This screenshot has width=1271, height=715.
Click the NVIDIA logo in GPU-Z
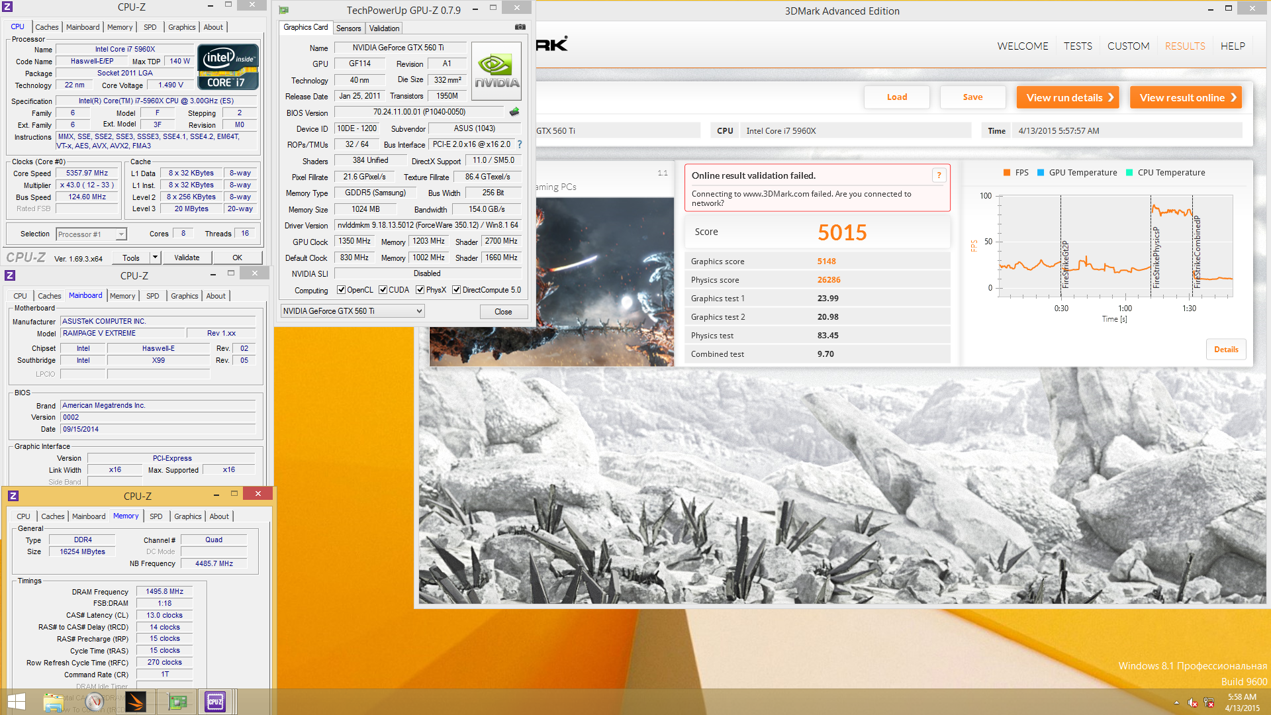[496, 71]
